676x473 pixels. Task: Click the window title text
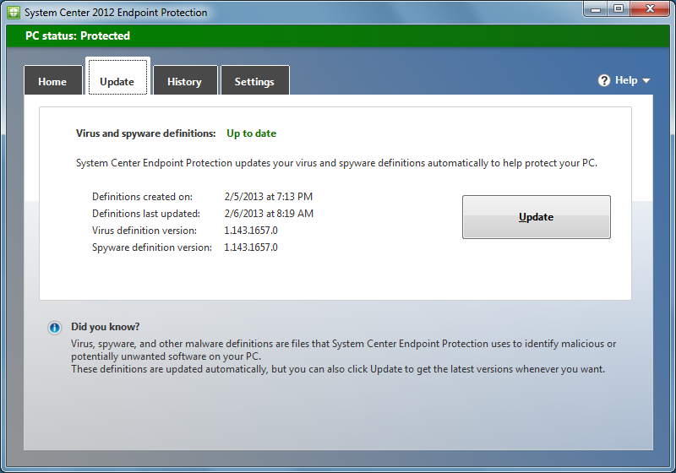tap(116, 13)
